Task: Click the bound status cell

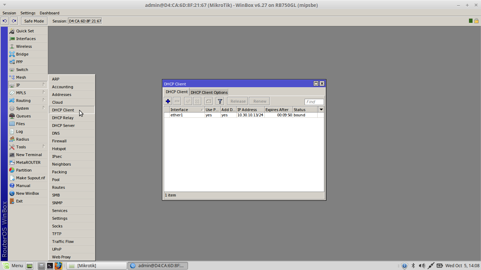Action: [x=305, y=115]
